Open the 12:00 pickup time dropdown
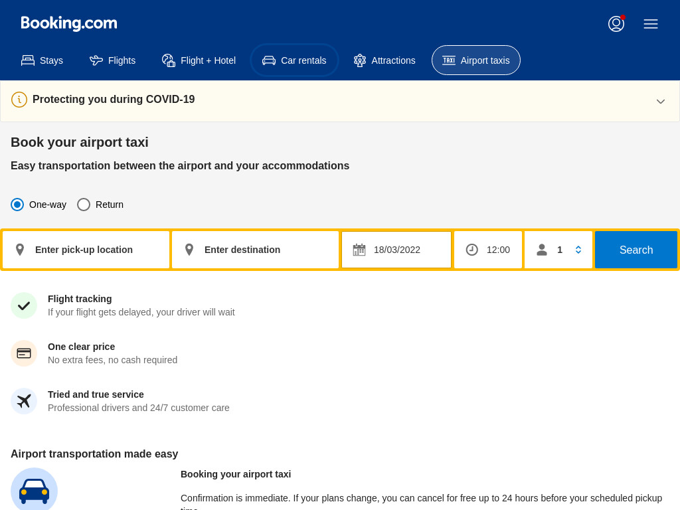680x510 pixels. point(488,250)
